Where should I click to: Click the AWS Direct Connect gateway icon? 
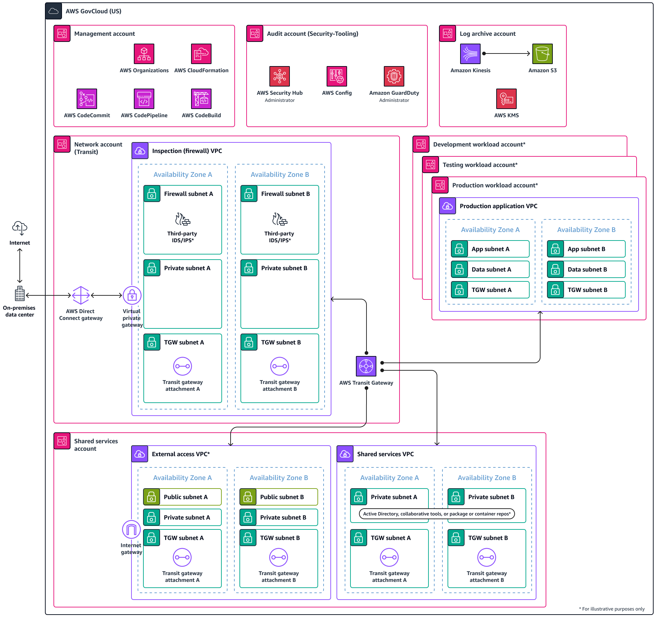pyautogui.click(x=81, y=295)
